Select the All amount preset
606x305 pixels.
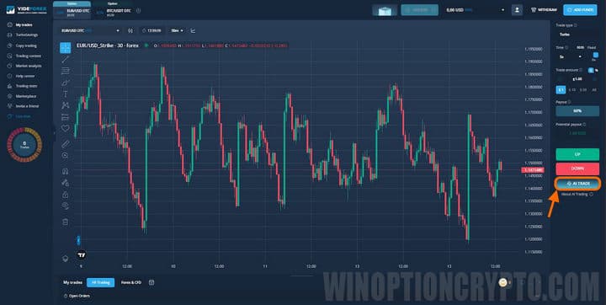coord(594,90)
